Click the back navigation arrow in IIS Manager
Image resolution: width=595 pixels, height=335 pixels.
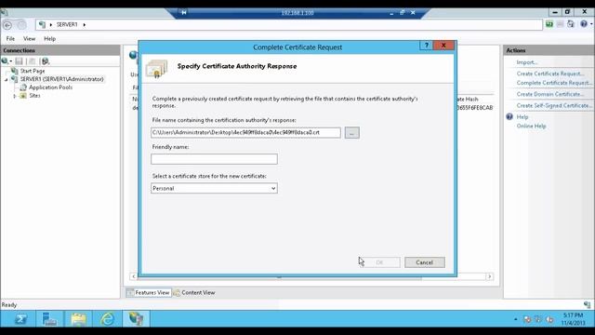pos(7,25)
